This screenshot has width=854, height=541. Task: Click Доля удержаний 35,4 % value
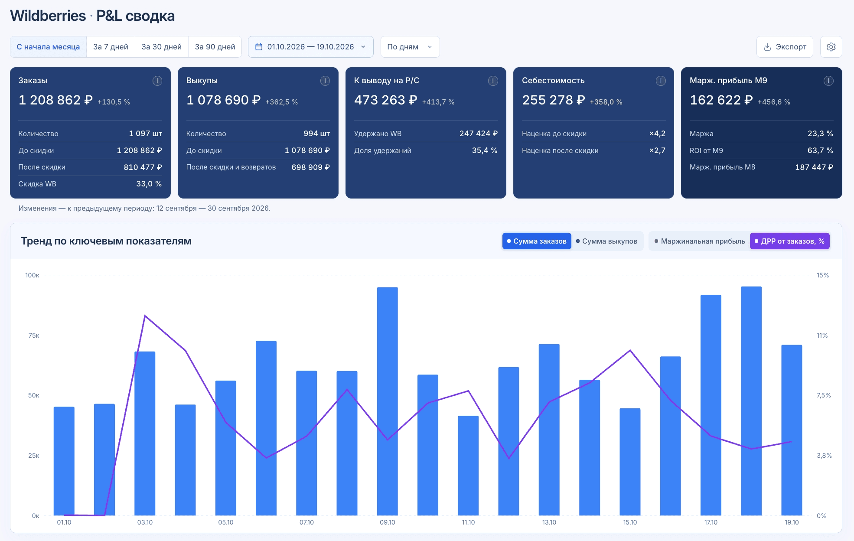(x=485, y=150)
